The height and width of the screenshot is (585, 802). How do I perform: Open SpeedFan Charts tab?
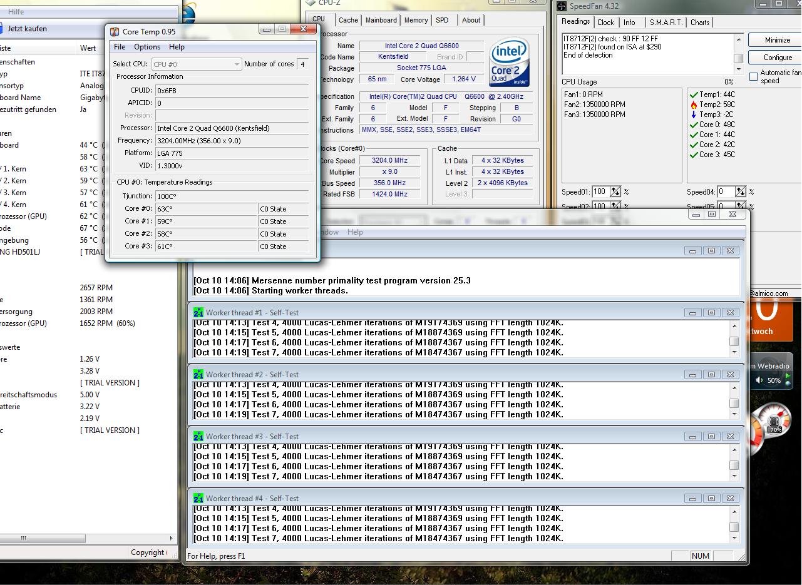point(700,23)
